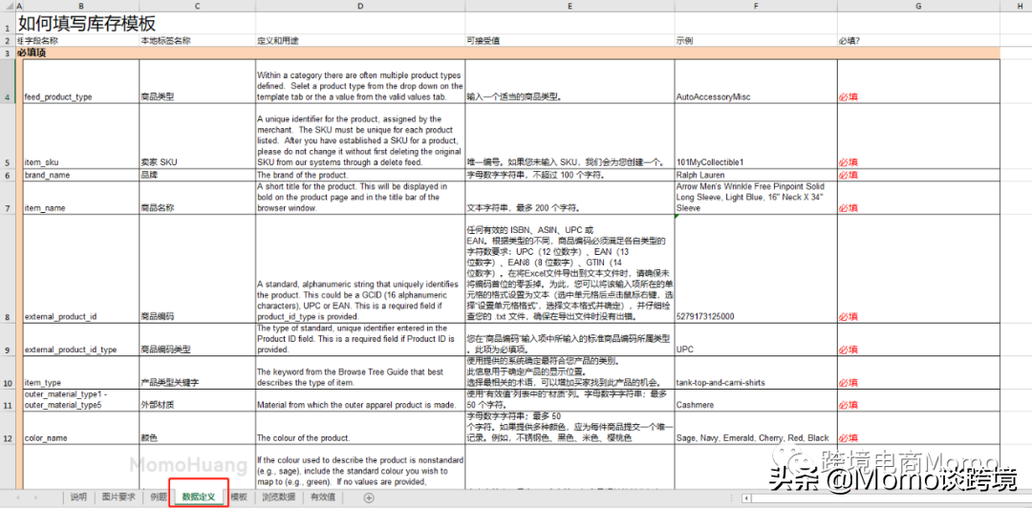Add a new sheet with plus button
Screen dimensions: 1032x508
coord(369,497)
